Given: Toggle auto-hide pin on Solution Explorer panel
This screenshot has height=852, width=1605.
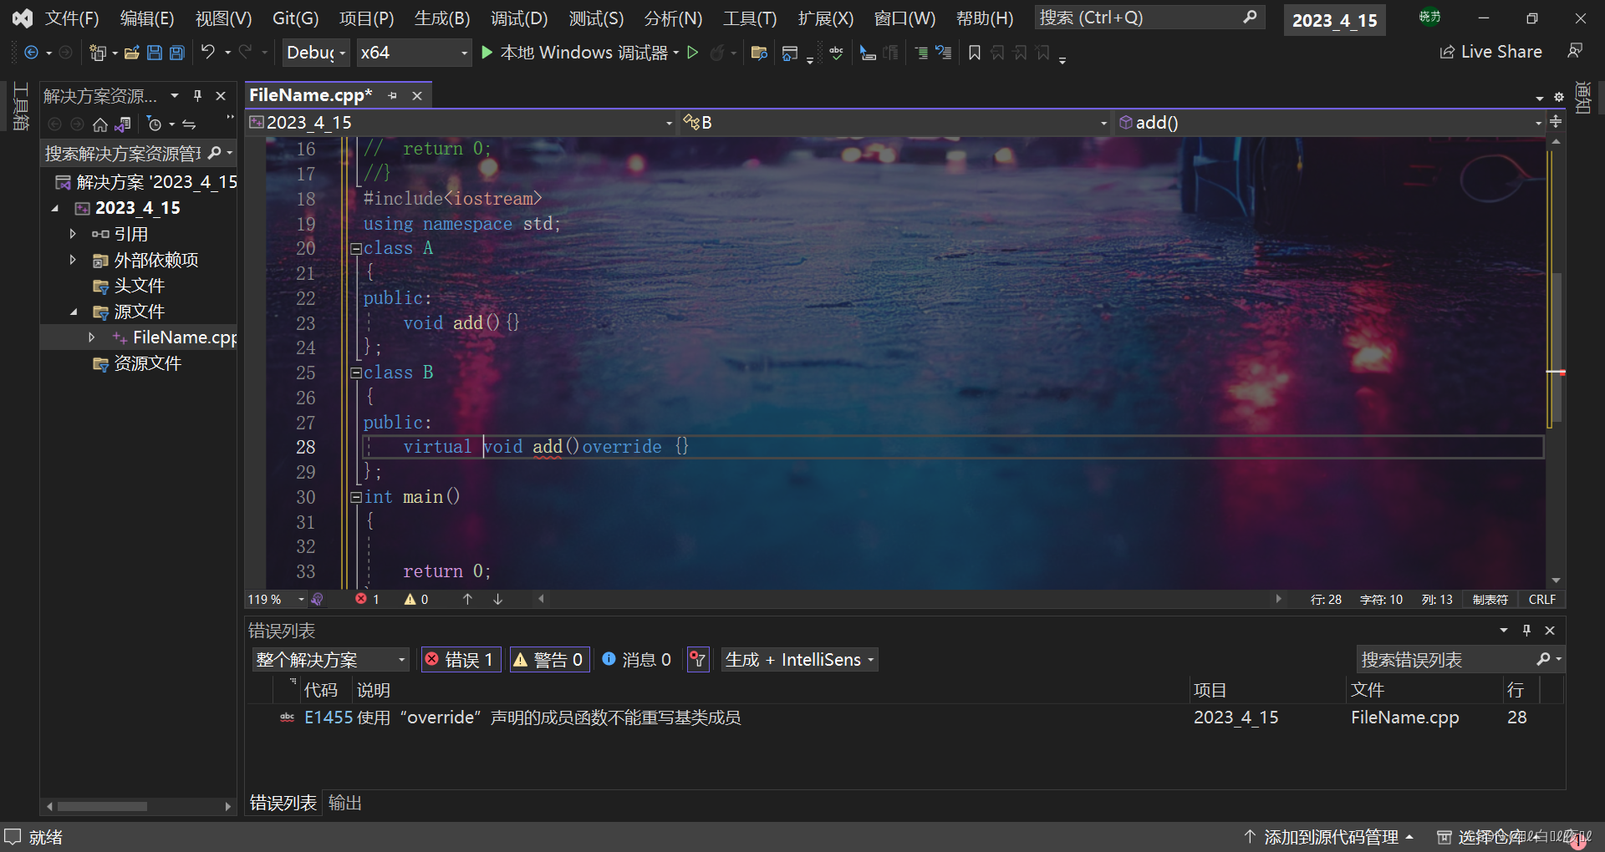Looking at the screenshot, I should click(198, 96).
